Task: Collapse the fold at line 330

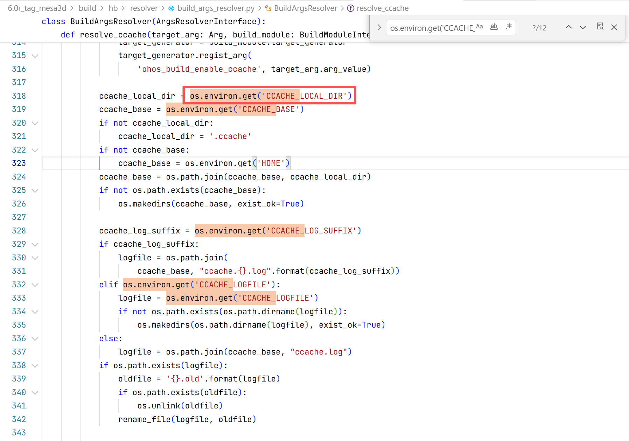Action: 35,258
